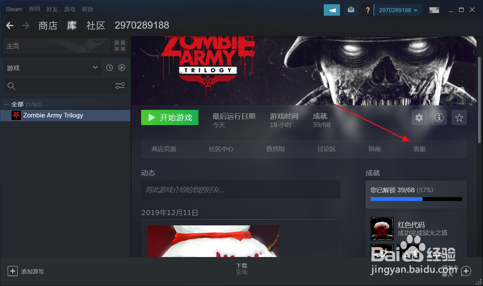
Task: Click the 红色代码 achievement icon
Action: coord(382,229)
